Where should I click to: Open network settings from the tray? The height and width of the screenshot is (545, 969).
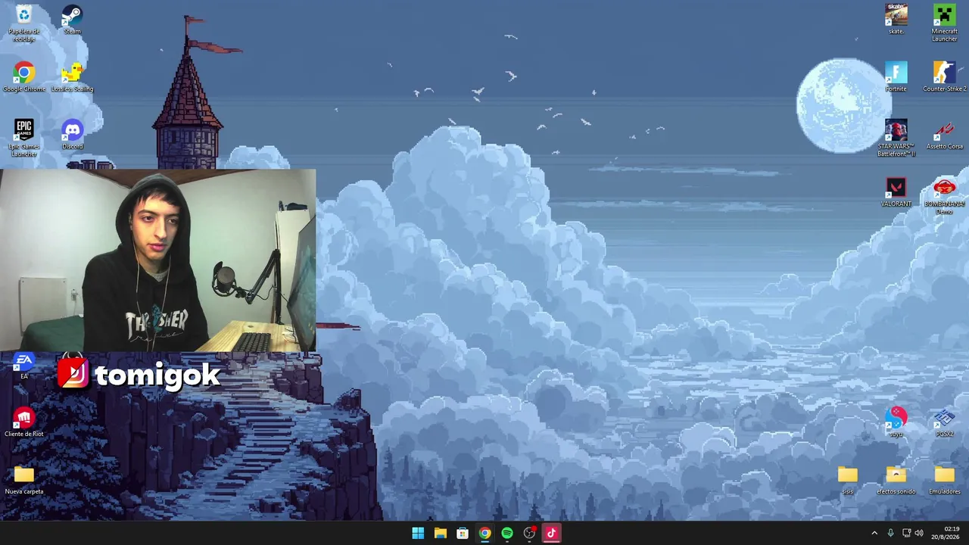click(x=906, y=533)
